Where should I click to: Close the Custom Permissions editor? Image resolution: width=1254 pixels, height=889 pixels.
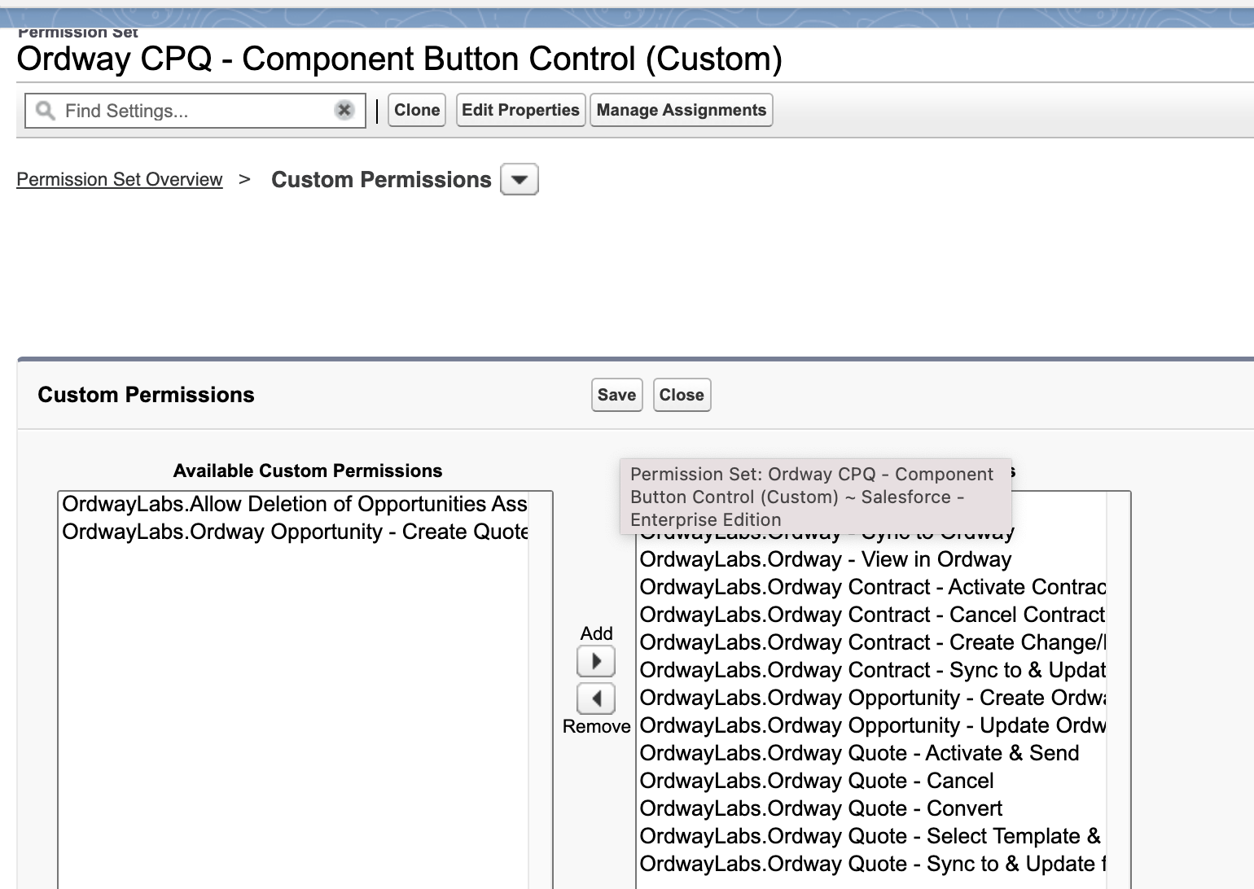(682, 395)
